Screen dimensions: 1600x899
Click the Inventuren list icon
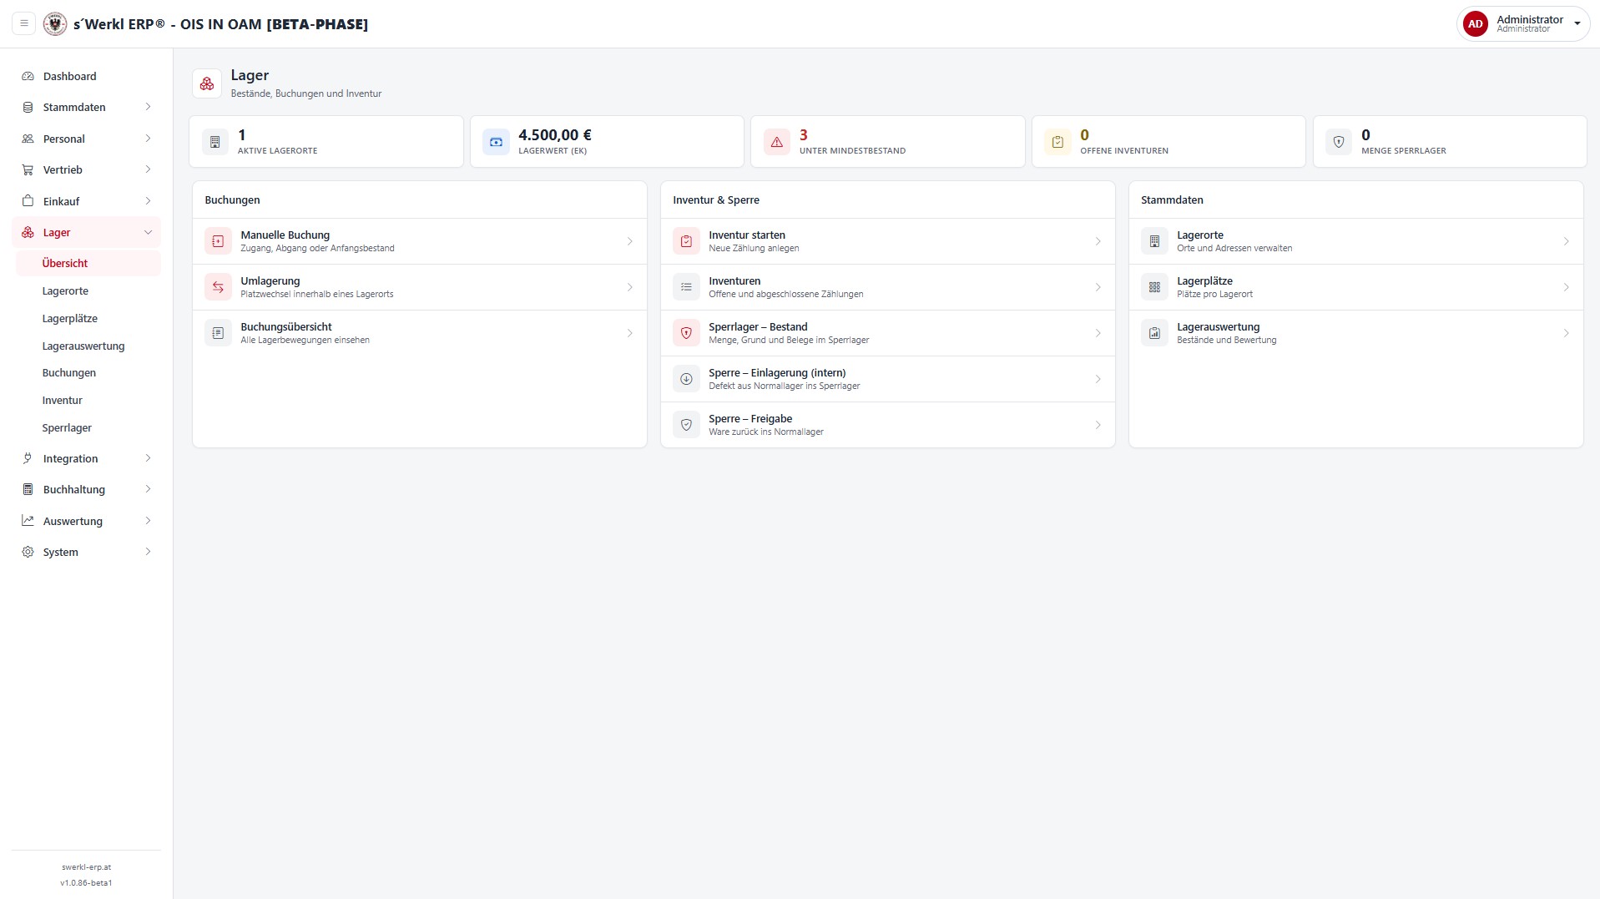pyautogui.click(x=686, y=287)
